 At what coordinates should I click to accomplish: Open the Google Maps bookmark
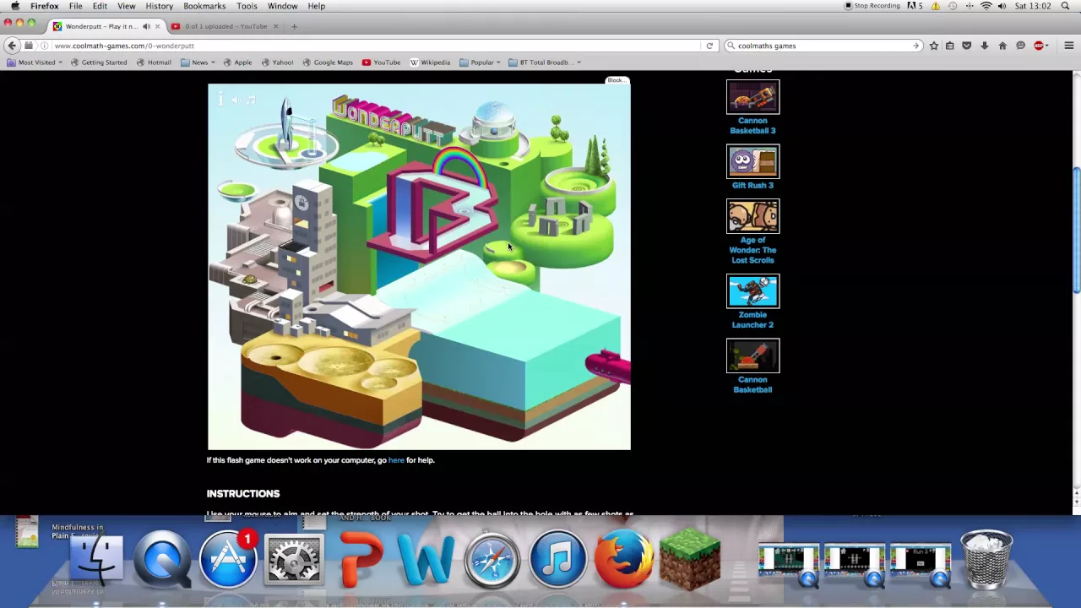pos(328,62)
